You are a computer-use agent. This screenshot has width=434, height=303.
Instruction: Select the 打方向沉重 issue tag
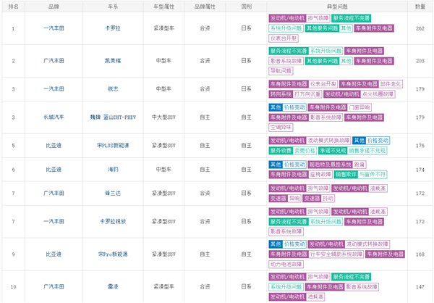pyautogui.click(x=307, y=94)
